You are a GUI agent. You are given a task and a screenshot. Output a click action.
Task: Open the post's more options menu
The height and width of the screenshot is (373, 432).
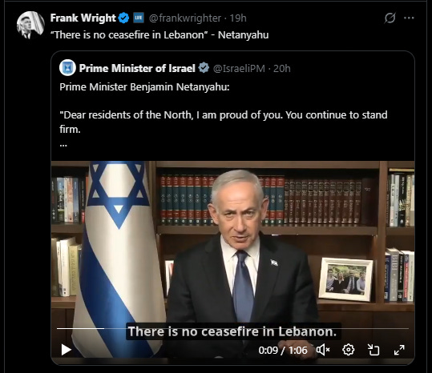(409, 18)
